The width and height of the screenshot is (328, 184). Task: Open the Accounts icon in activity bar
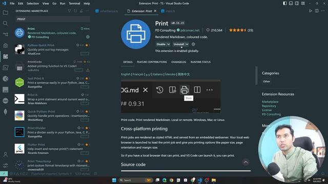point(6,154)
